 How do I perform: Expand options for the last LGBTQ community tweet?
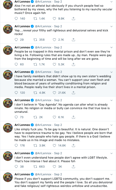coord(112,175)
